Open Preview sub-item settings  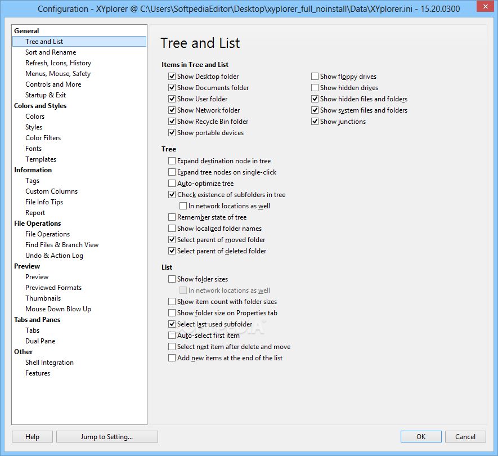[x=37, y=277]
